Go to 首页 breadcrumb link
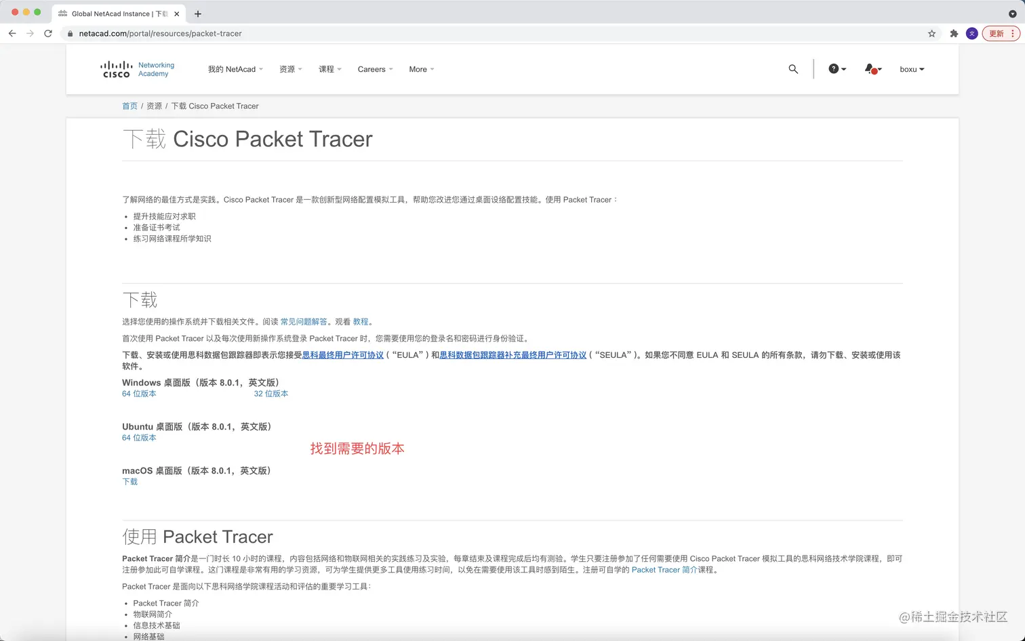Screen dimensions: 1025x641 point(129,106)
